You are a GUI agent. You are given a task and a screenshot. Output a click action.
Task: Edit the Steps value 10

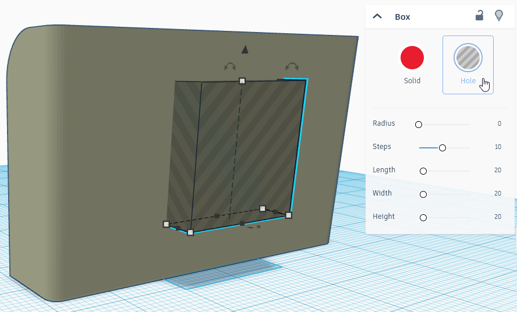(x=498, y=147)
